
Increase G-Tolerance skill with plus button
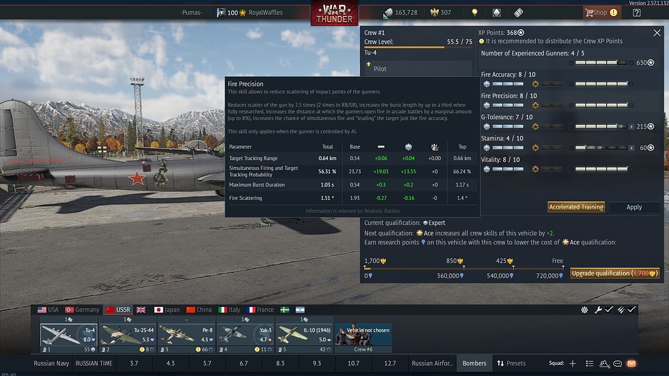click(632, 126)
